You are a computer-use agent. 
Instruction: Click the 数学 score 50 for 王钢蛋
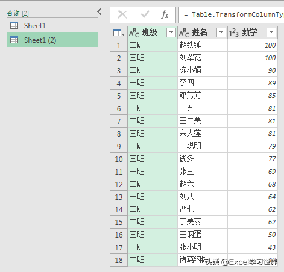point(253,235)
